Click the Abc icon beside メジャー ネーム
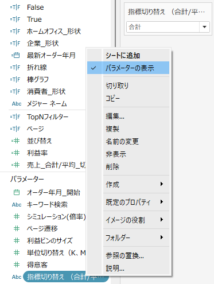 pos(17,104)
